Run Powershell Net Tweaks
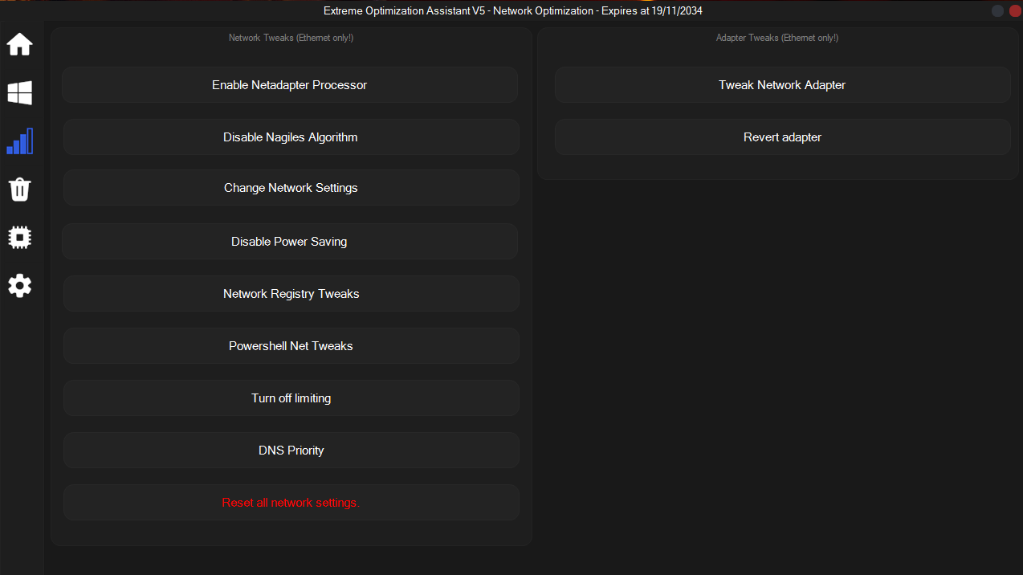 pyautogui.click(x=291, y=346)
